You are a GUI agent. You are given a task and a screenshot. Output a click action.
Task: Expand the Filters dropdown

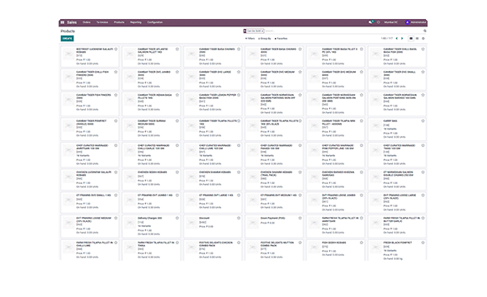[x=250, y=39]
